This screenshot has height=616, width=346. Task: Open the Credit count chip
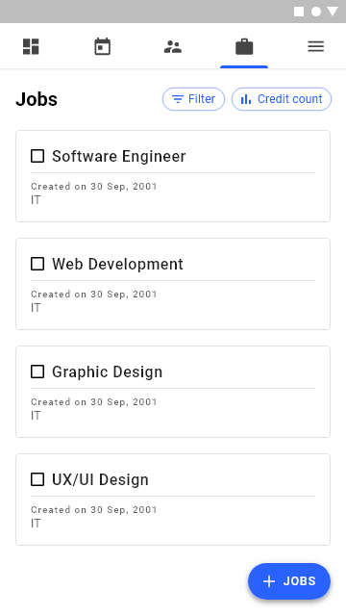(x=282, y=99)
